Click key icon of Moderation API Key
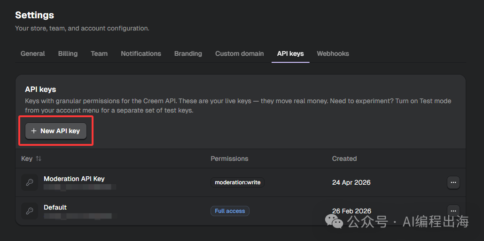Screen dimensions: 484x241 click(x=30, y=182)
